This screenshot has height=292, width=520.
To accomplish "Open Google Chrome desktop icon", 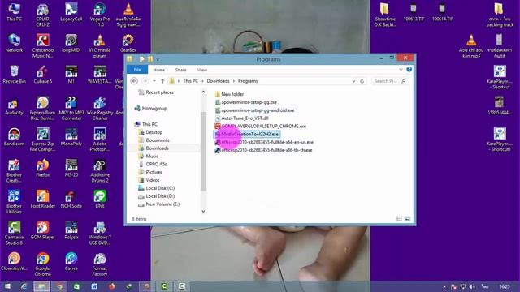I will [43, 264].
